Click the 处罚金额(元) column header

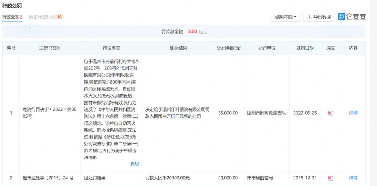(229, 48)
